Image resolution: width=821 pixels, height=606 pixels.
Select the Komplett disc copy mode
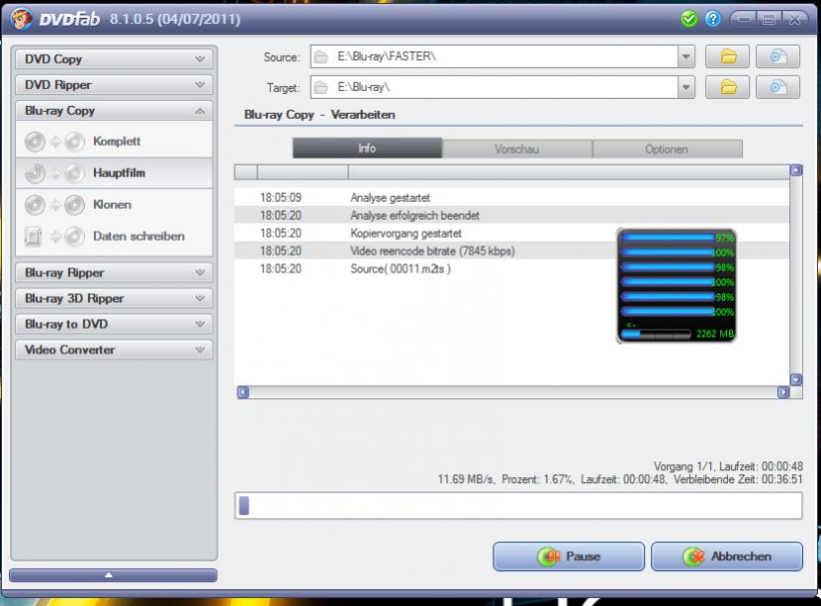[114, 141]
